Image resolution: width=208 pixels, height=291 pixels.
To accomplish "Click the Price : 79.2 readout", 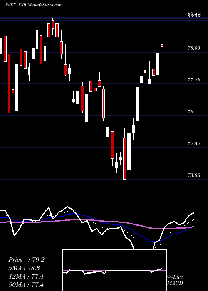I will (26, 260).
